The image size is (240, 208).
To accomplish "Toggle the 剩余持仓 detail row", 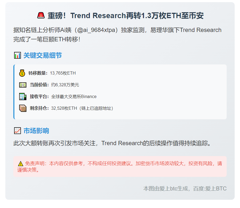I will click(80, 108).
